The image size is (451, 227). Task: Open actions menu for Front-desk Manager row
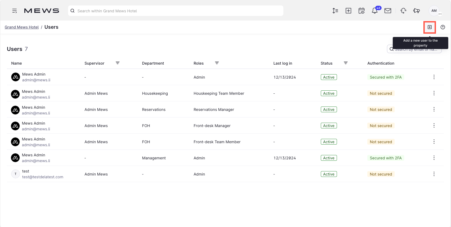(434, 125)
